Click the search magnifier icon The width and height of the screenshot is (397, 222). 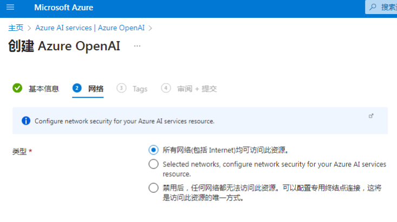pyautogui.click(x=373, y=7)
